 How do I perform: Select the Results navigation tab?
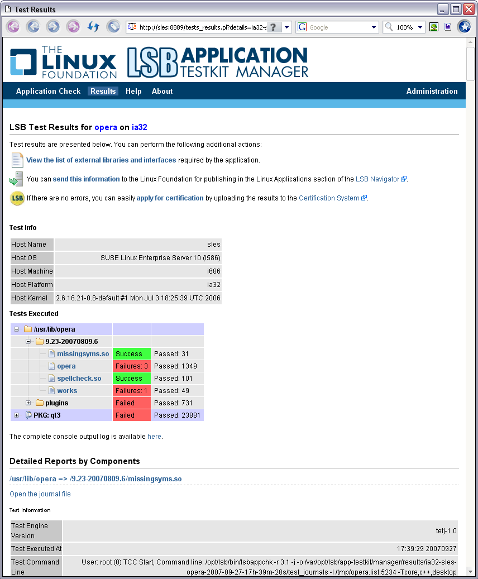[x=103, y=91]
